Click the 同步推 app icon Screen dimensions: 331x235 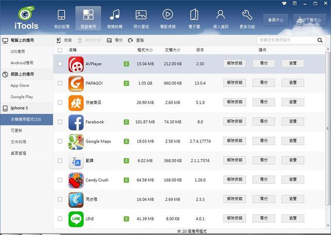pos(76,200)
